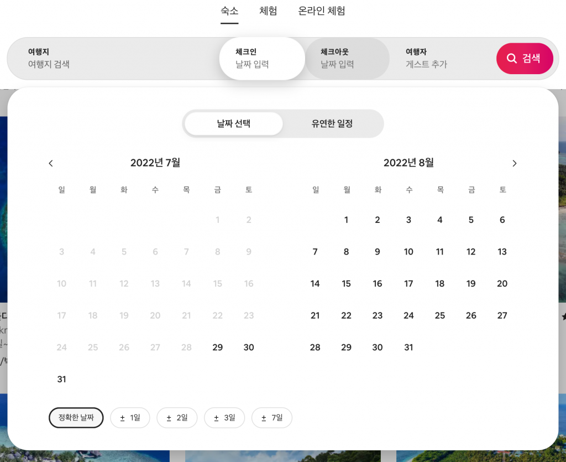Choose the ± 3일 flexibility chip
Image resolution: width=566 pixels, height=462 pixels.
pyautogui.click(x=224, y=418)
